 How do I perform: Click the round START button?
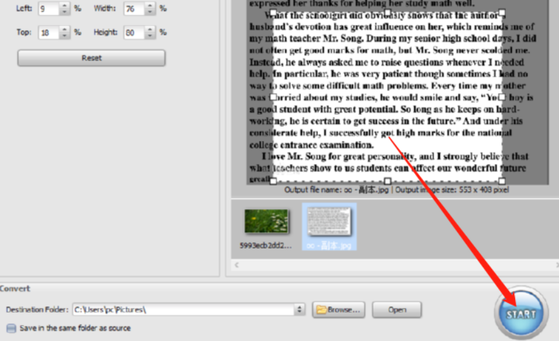pyautogui.click(x=521, y=313)
